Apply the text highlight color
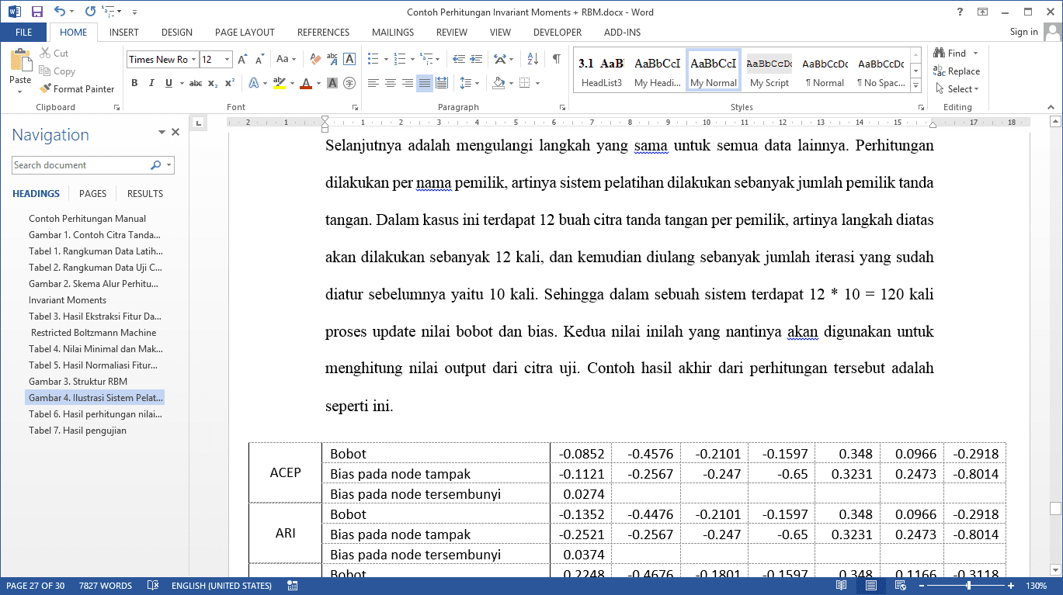The width and height of the screenshot is (1063, 595). (x=279, y=83)
